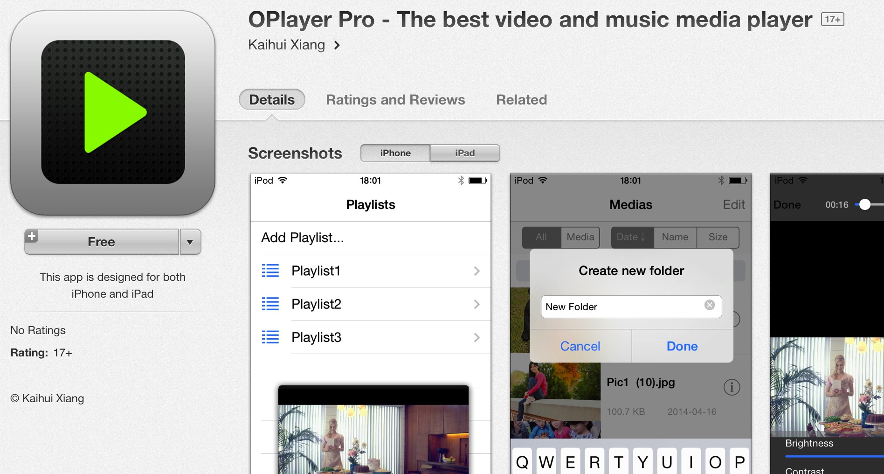884x474 pixels.
Task: Open the Related tab
Action: tap(521, 99)
